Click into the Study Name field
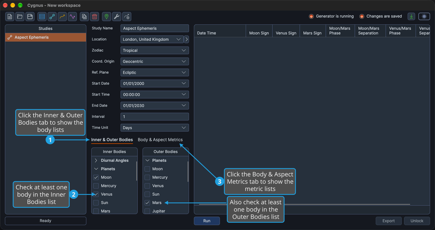435x230 pixels. tap(155, 28)
